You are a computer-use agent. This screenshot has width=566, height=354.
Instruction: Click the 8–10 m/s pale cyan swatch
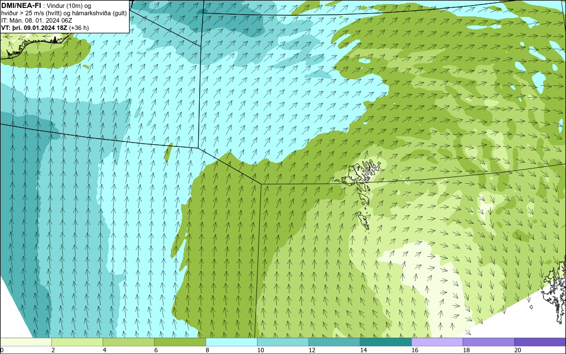click(231, 342)
